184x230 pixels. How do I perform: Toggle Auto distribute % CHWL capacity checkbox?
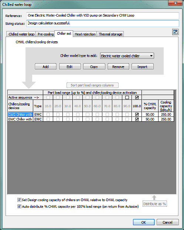[x=19, y=206]
